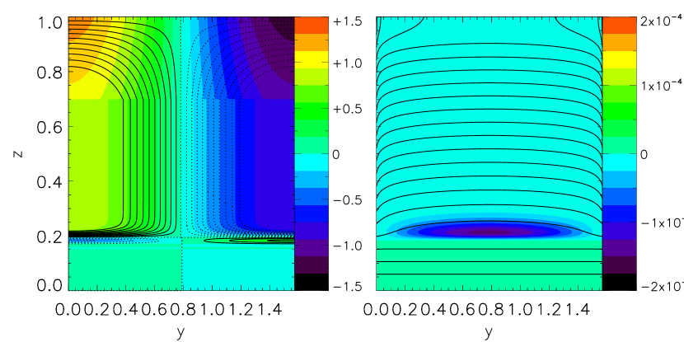Click the z axis title

pyautogui.click(x=19, y=153)
